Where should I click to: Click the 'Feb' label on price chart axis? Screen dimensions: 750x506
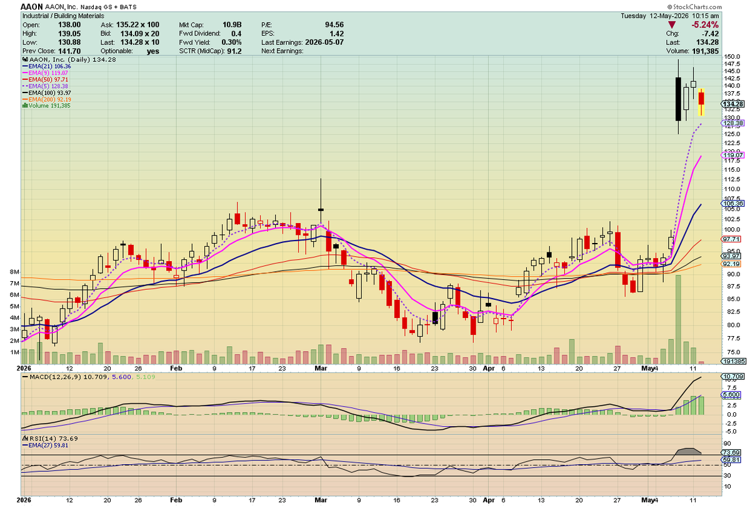tap(176, 369)
